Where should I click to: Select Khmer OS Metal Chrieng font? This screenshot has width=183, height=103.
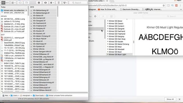point(119,44)
